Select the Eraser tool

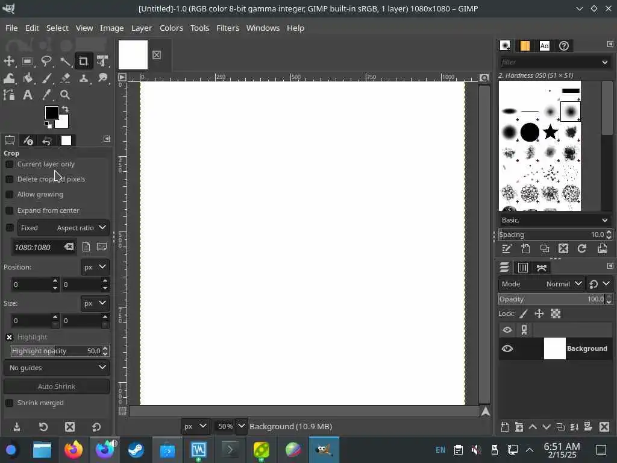pyautogui.click(x=65, y=78)
